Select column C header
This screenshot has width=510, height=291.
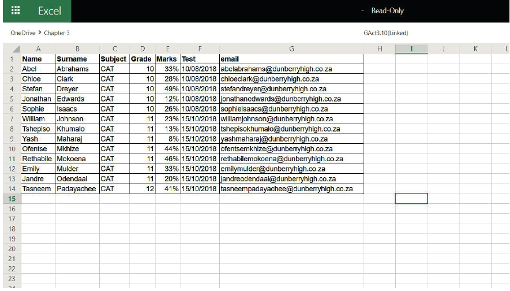[x=114, y=49]
